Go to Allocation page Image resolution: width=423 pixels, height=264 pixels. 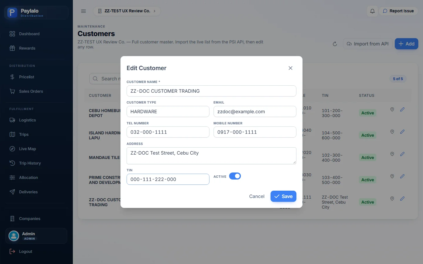tap(36, 177)
